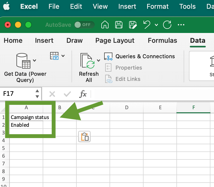The height and width of the screenshot is (187, 214).
Task: Click the Home icon in title bar
Action: pos(105,25)
